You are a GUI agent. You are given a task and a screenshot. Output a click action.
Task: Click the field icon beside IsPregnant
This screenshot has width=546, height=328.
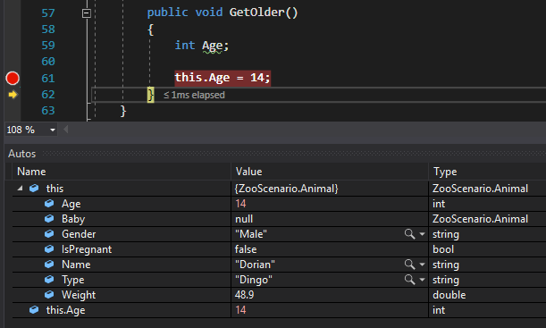pyautogui.click(x=49, y=249)
